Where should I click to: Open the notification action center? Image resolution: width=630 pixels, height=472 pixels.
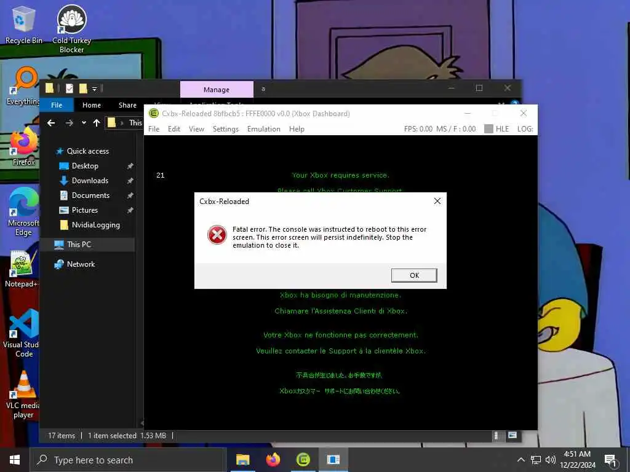coord(610,460)
